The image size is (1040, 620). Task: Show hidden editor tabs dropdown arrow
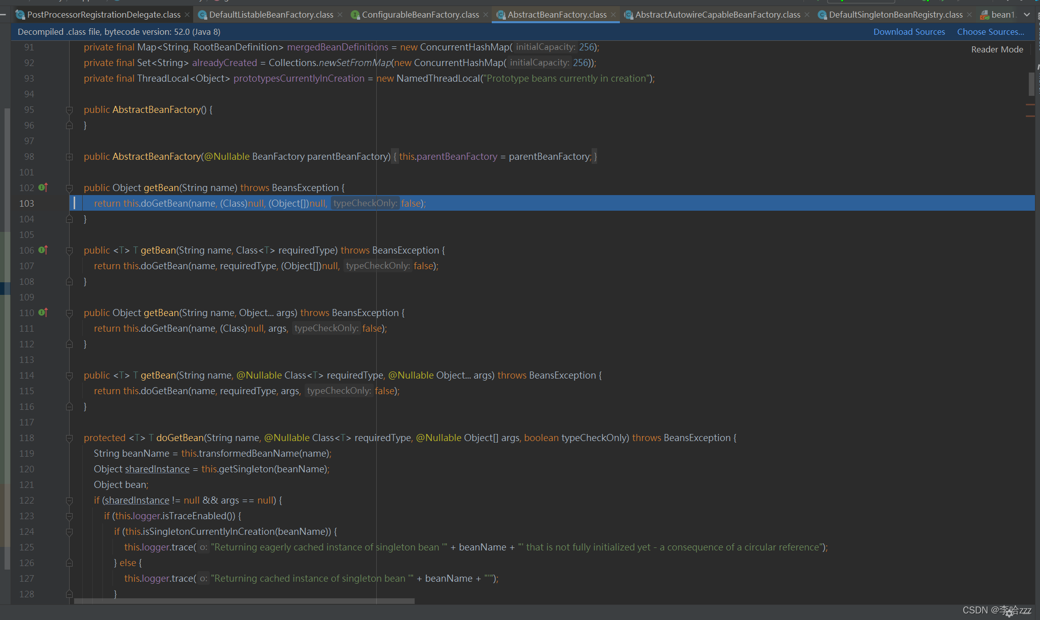[1027, 15]
